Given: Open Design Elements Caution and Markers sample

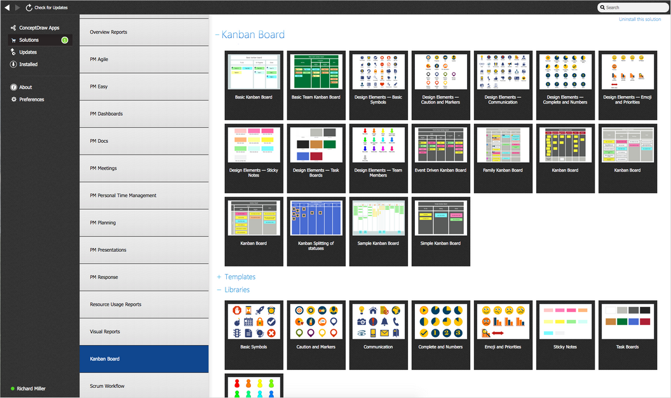Looking at the screenshot, I should pos(441,86).
